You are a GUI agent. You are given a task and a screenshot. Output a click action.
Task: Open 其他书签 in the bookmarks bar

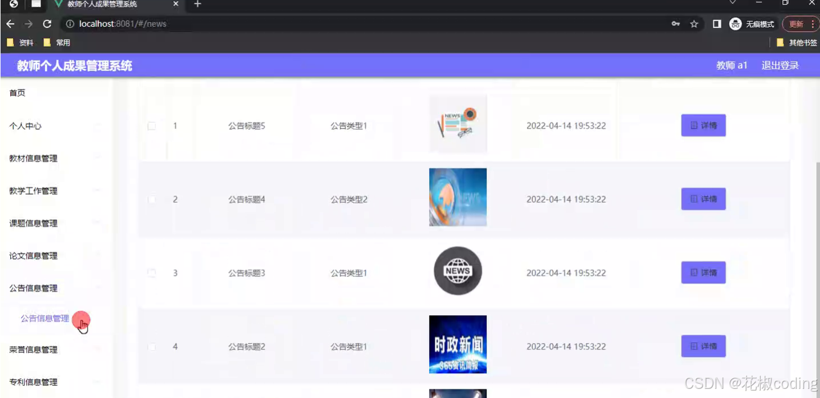tap(801, 42)
